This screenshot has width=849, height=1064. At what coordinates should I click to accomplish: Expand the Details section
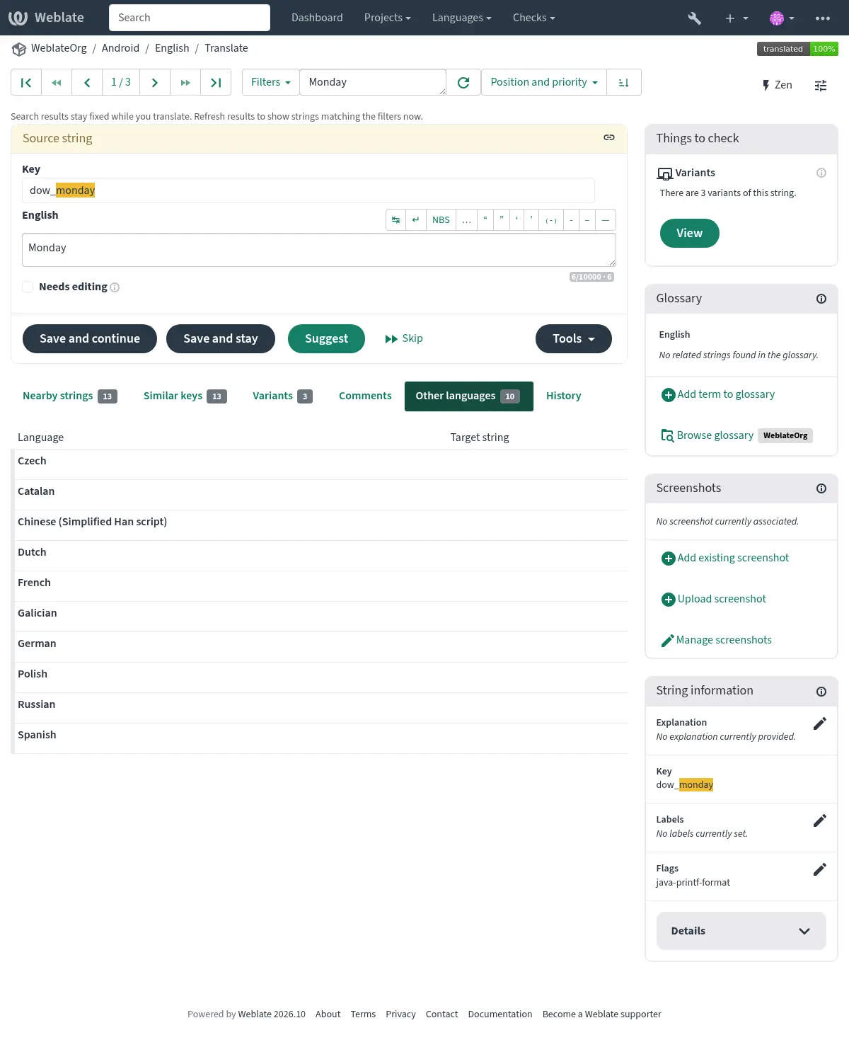click(x=741, y=931)
